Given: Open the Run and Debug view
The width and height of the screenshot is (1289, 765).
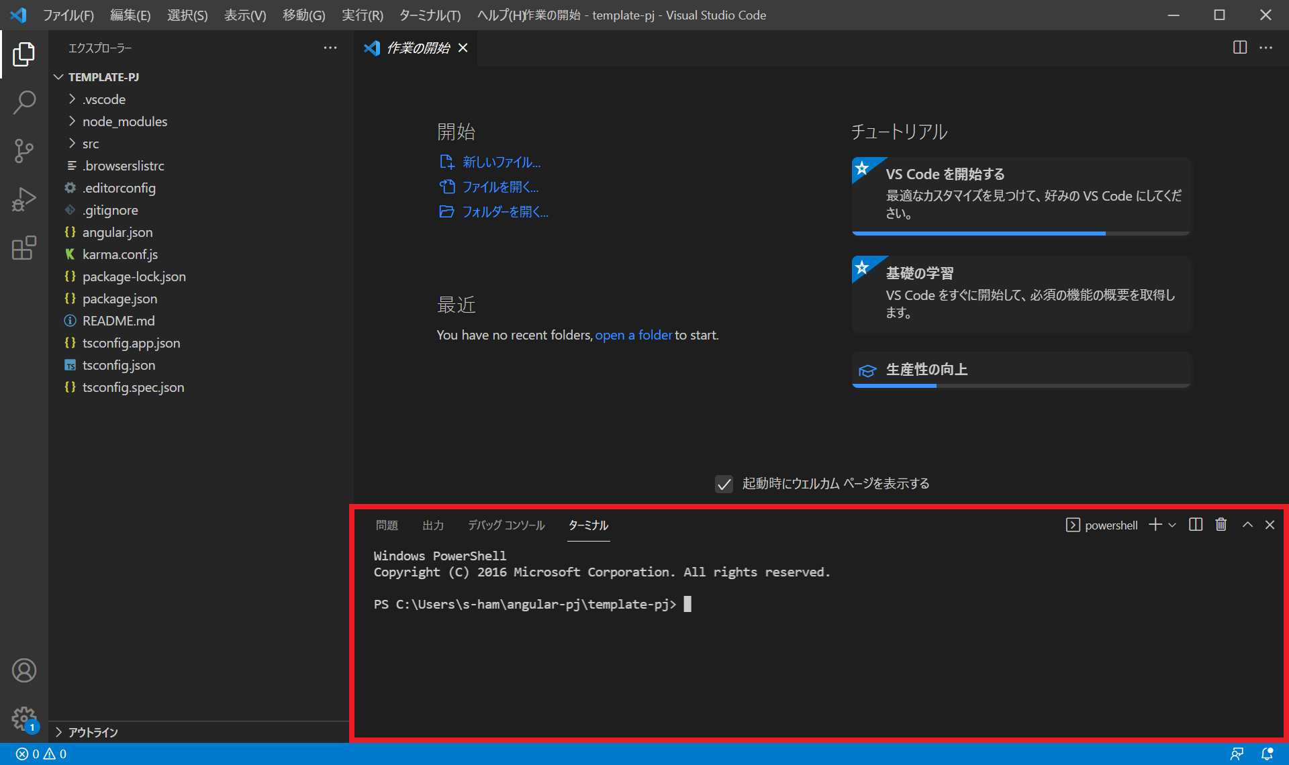Looking at the screenshot, I should tap(24, 199).
